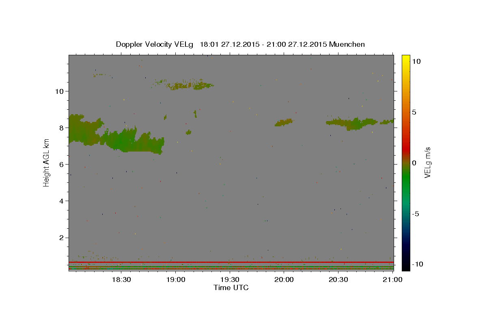Click the colorbar "5" tick label

[414, 112]
